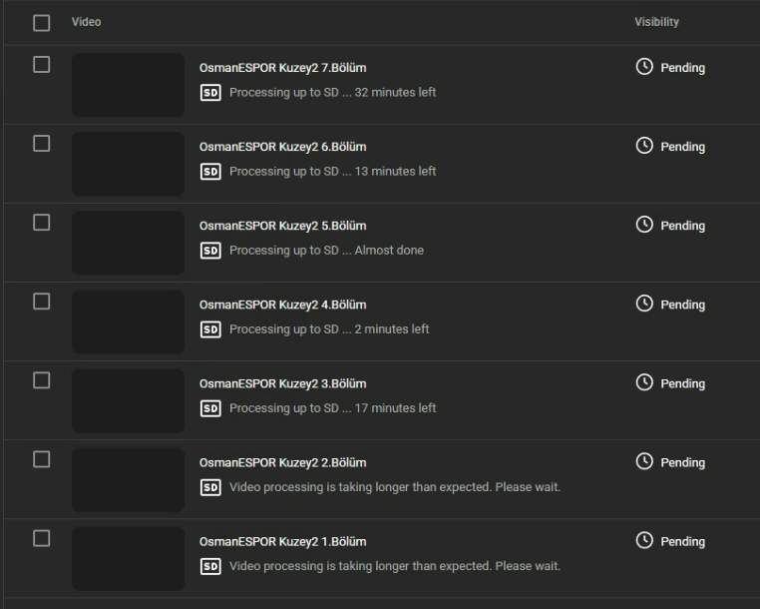Click 'Processing up to SD ... Almost done'
This screenshot has height=609, width=760.
pyautogui.click(x=326, y=251)
